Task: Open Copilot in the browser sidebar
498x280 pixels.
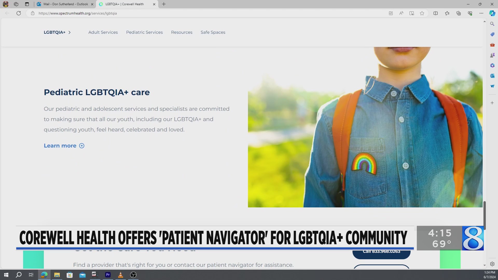Action: tap(492, 13)
